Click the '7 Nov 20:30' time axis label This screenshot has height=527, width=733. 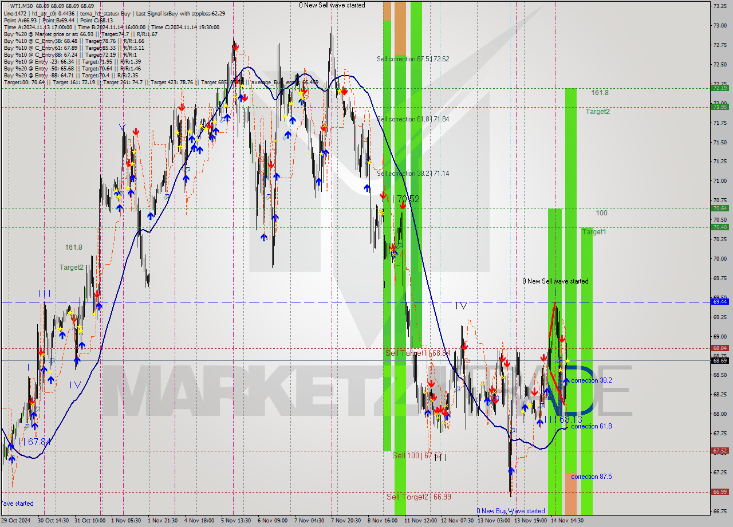(345, 521)
